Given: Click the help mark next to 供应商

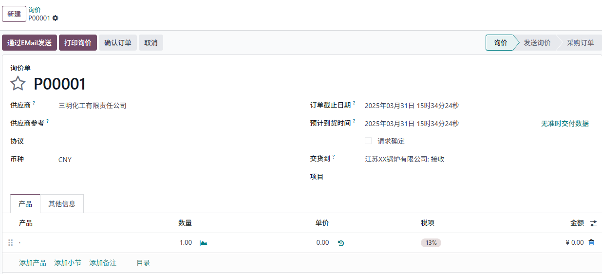Looking at the screenshot, I should tap(34, 103).
